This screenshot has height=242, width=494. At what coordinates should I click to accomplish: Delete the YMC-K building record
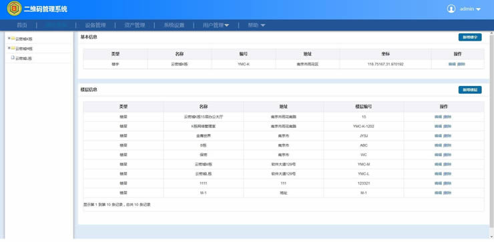461,64
